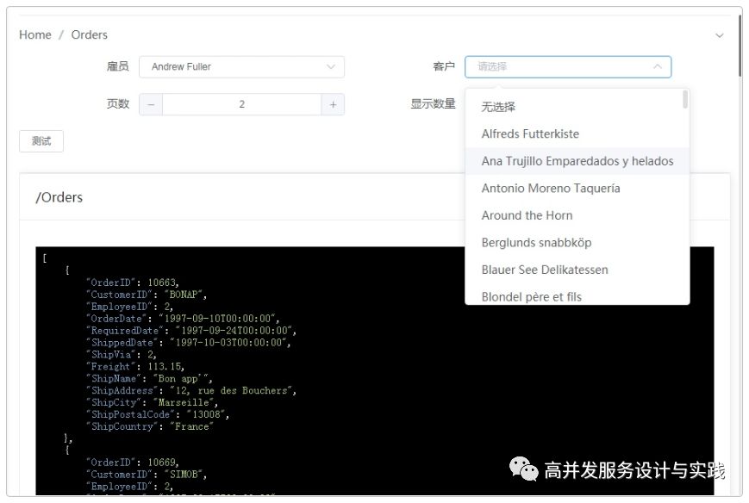Select customer Berglunds snabbköp from the list
Viewport: 749px width, 503px height.
[537, 242]
